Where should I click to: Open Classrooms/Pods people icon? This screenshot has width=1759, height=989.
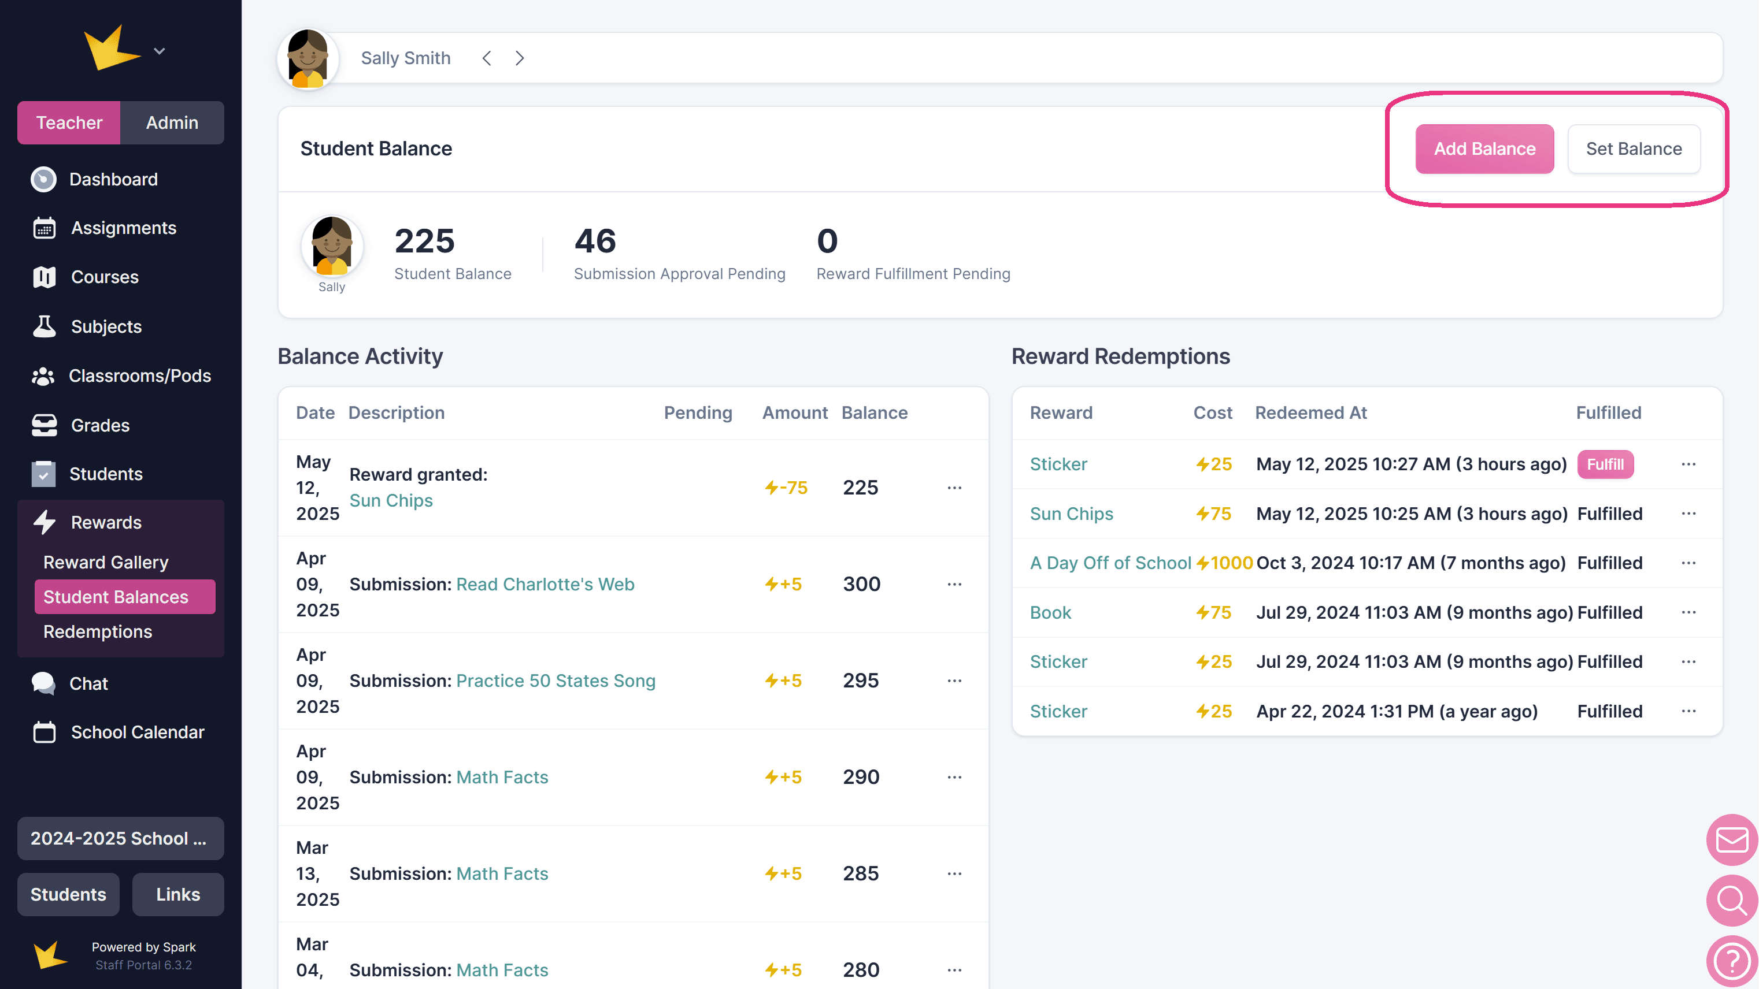[44, 376]
